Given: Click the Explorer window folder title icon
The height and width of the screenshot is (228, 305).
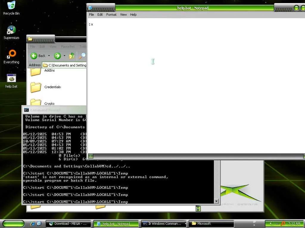Looking at the screenshot, I should pos(30,39).
